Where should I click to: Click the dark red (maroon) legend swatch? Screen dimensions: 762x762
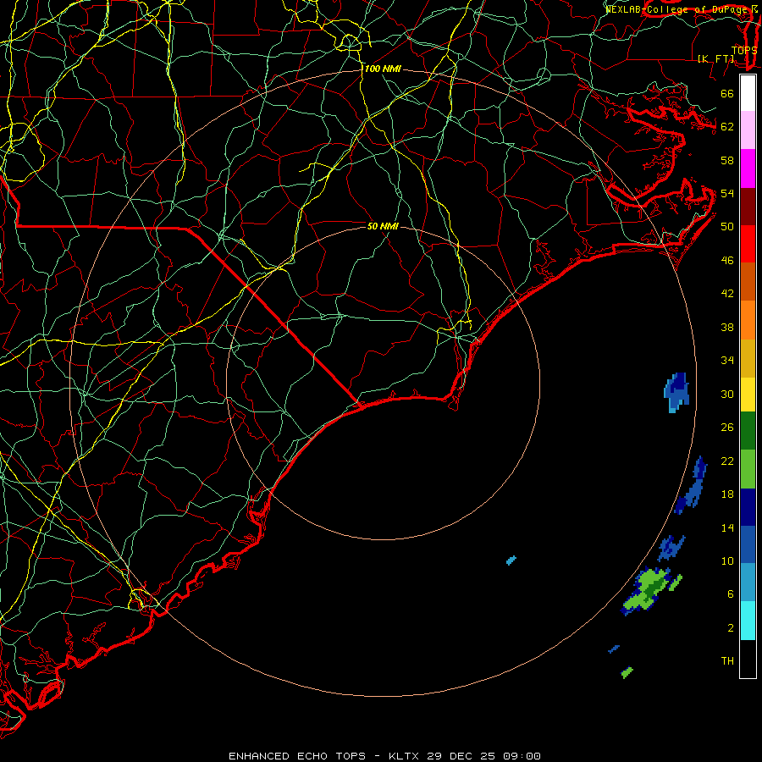coord(748,206)
